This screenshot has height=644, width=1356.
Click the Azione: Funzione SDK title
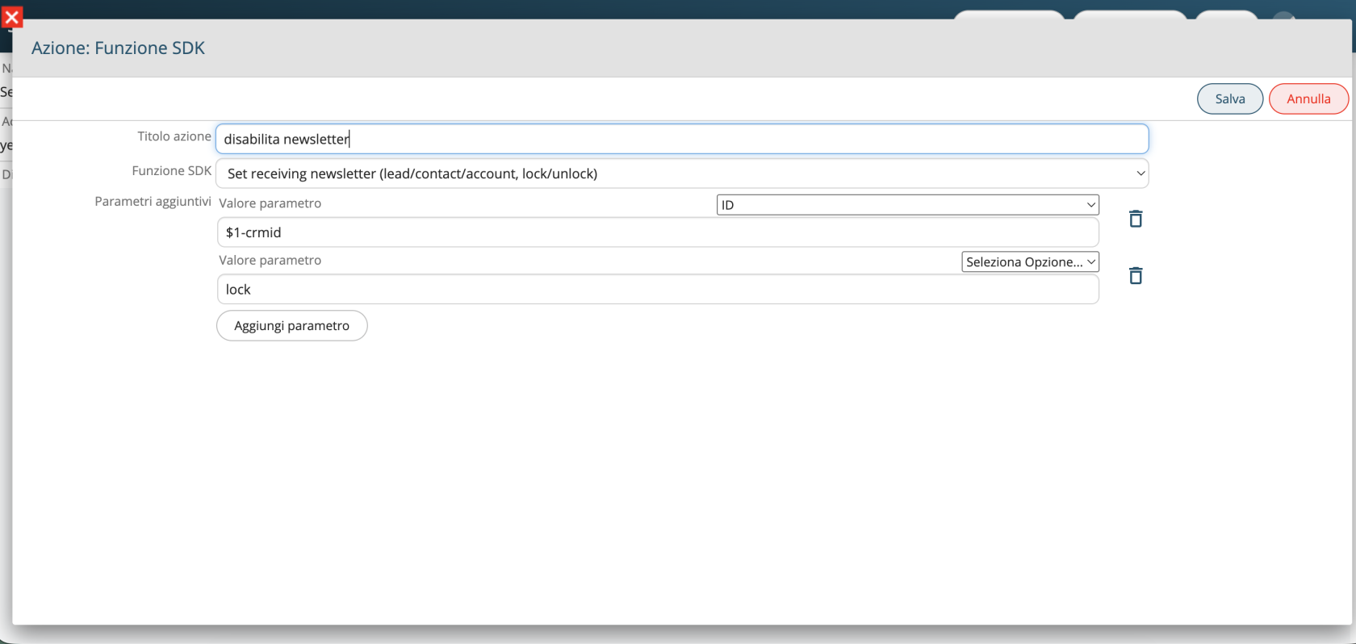[118, 48]
